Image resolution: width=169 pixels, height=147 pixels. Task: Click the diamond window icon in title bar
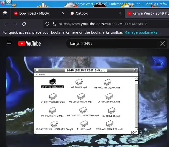[x=8, y=3]
